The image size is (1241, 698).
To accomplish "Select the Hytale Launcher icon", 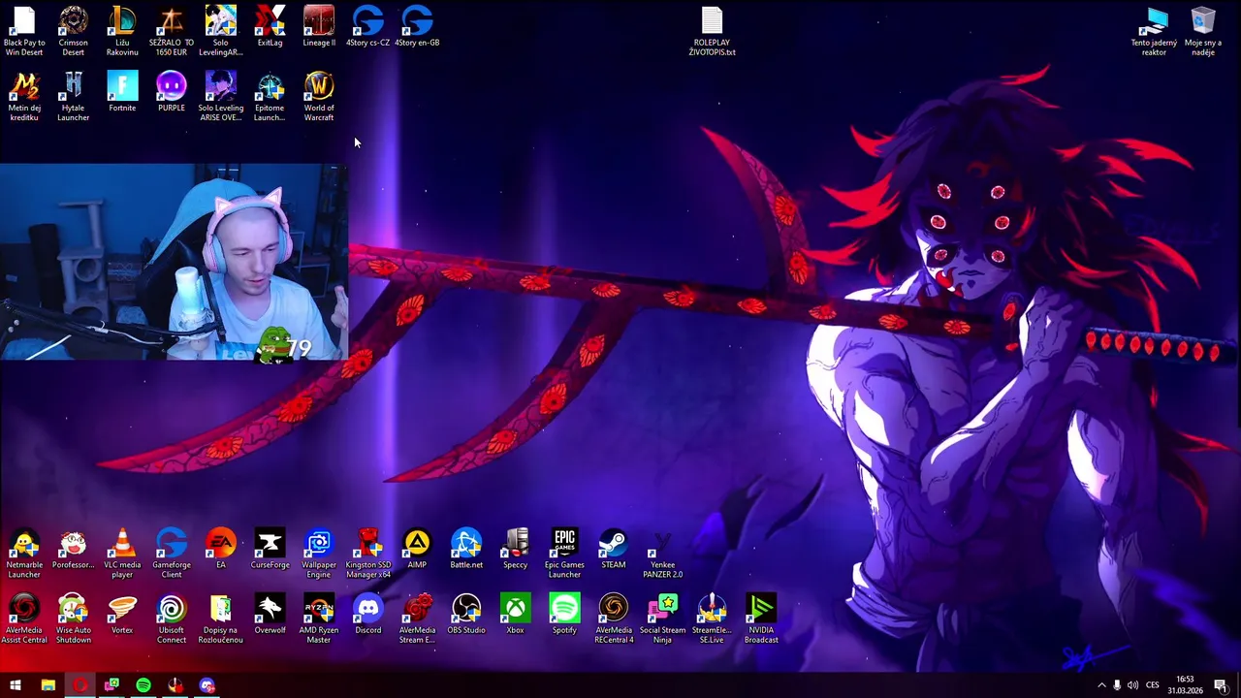I will click(73, 96).
